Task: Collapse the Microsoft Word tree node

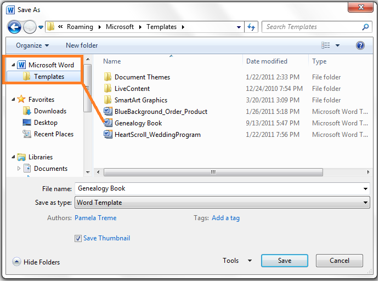Action: coord(13,65)
